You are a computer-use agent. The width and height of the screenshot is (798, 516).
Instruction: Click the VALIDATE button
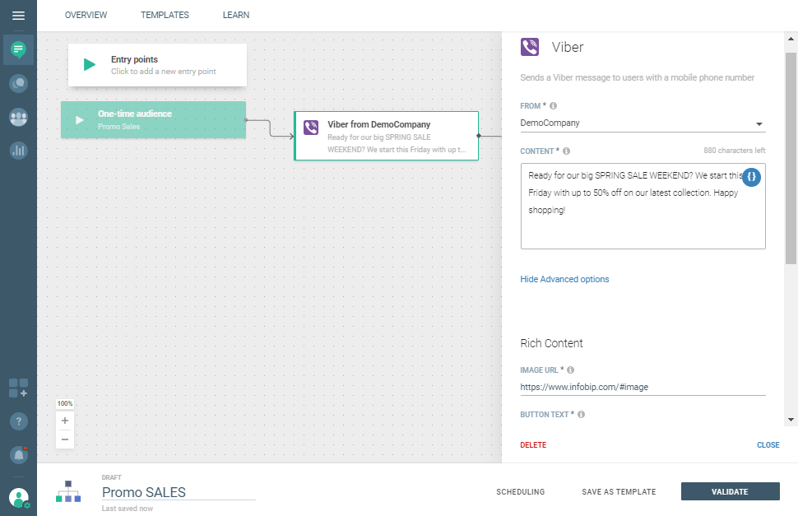tap(730, 491)
